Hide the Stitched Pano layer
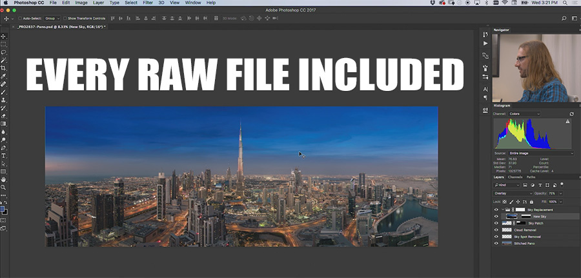This screenshot has width=581, height=278. pos(496,244)
